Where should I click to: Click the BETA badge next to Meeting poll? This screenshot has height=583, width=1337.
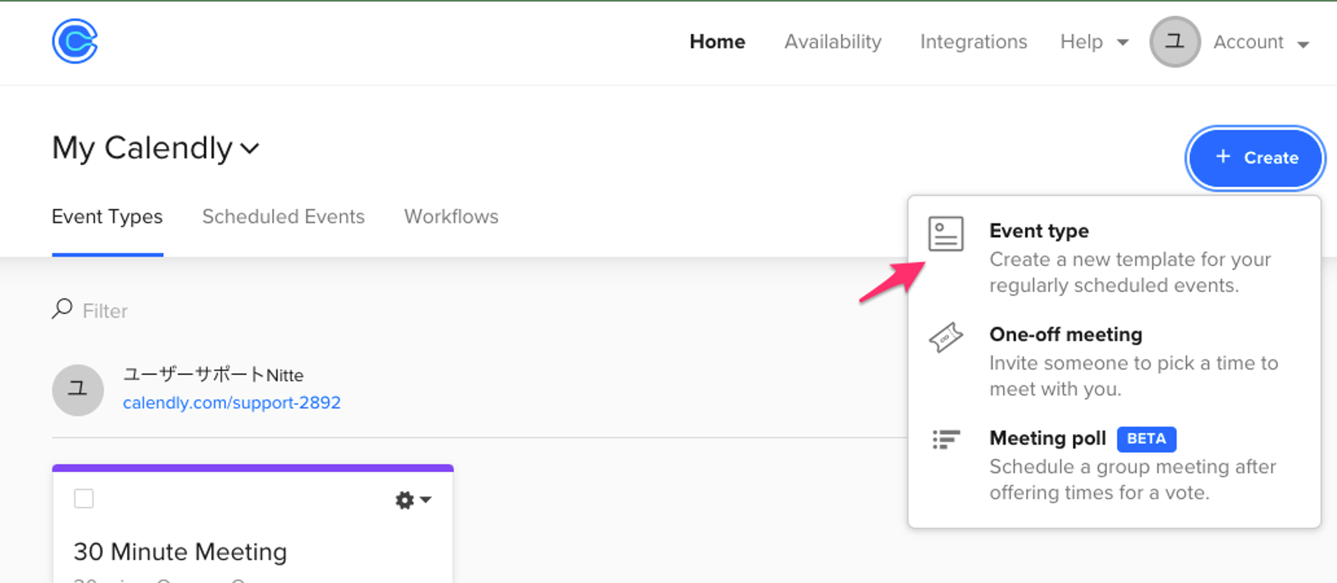click(1146, 439)
